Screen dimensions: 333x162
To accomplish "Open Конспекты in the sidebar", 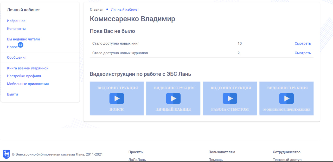I will tap(16, 29).
